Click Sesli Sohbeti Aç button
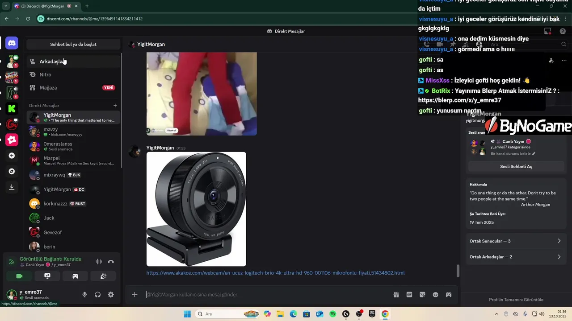The height and width of the screenshot is (321, 572). [516, 166]
